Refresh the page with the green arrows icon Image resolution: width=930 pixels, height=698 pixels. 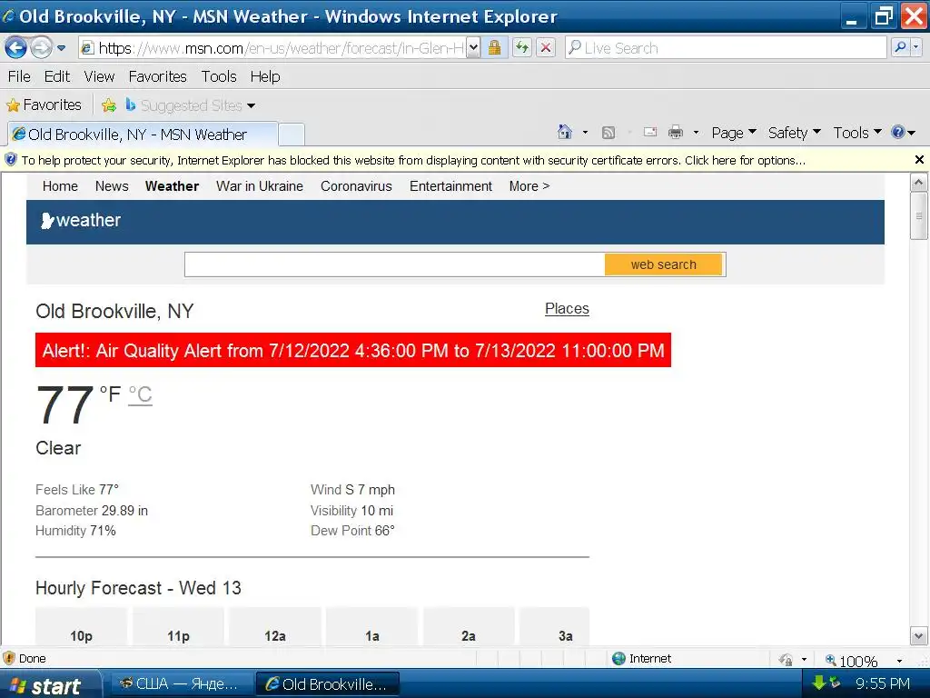click(x=522, y=48)
